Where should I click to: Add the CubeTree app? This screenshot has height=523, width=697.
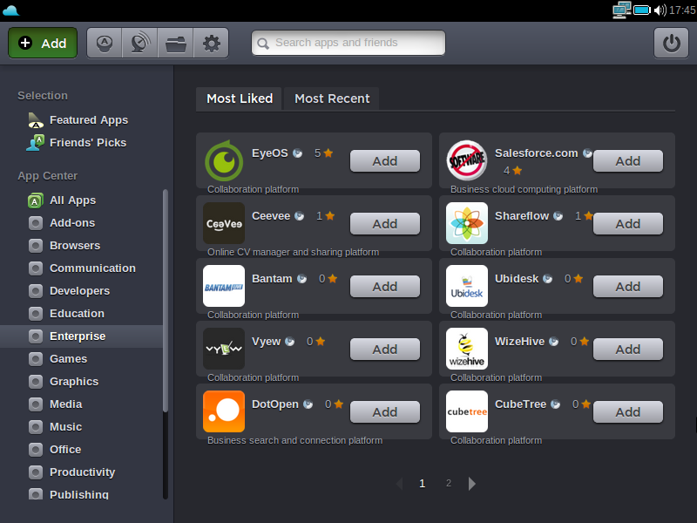pyautogui.click(x=627, y=412)
